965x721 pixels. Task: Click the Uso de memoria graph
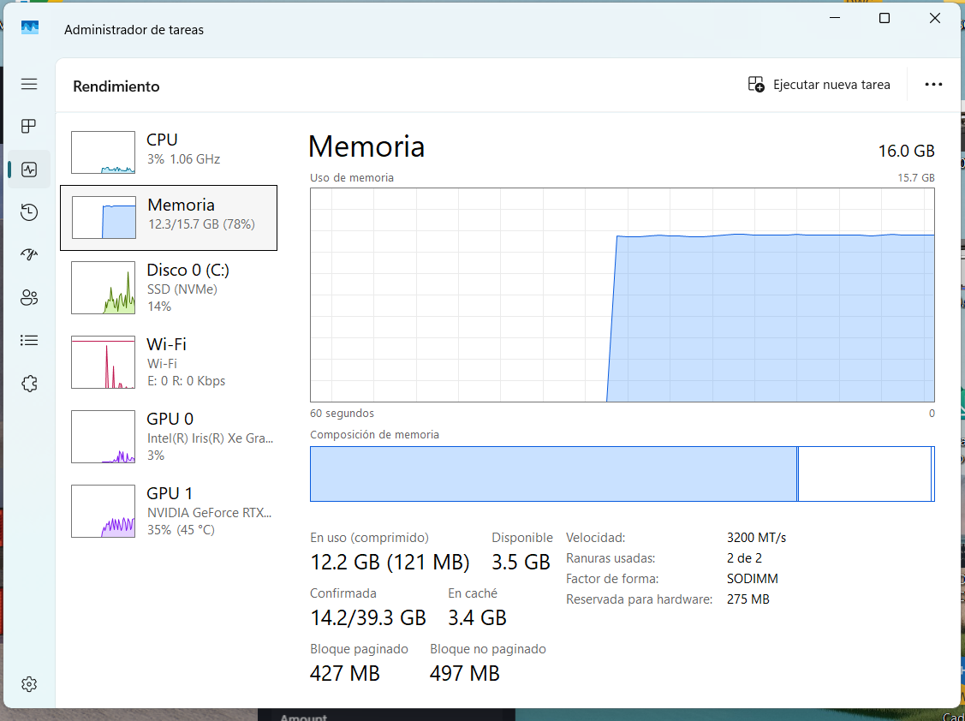tap(622, 295)
